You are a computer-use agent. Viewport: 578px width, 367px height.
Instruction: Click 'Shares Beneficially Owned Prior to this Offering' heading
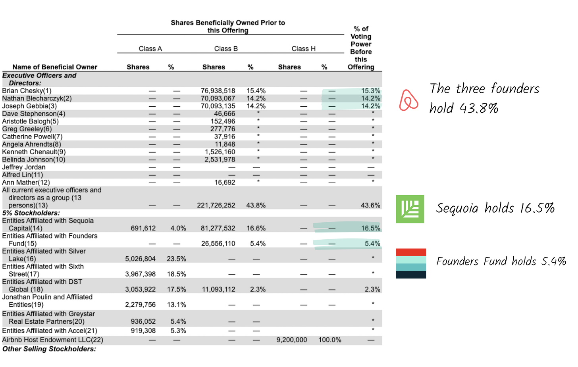[x=228, y=27]
